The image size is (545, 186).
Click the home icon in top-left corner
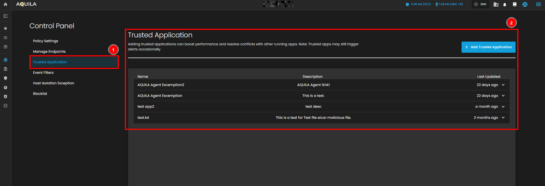(5, 4)
